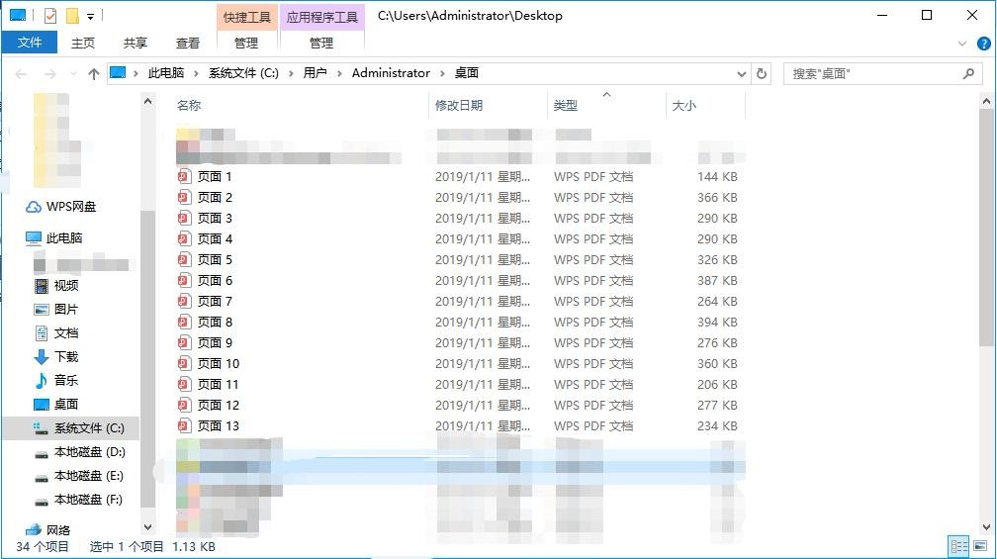The height and width of the screenshot is (559, 997).
Task: Click the properties checkmark icon in the title bar
Action: 50,16
